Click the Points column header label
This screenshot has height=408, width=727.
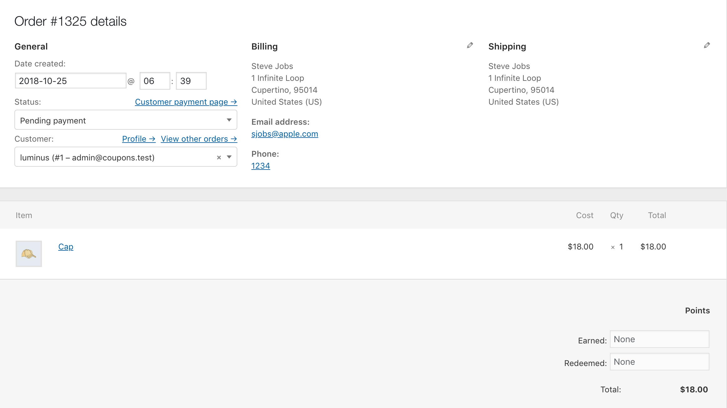[x=697, y=311]
